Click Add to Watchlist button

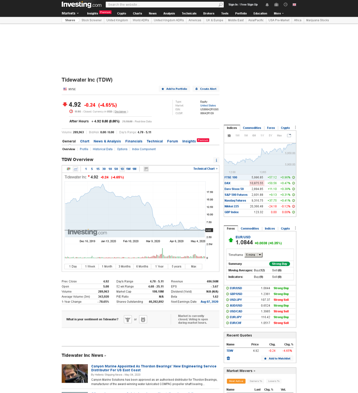point(277,359)
